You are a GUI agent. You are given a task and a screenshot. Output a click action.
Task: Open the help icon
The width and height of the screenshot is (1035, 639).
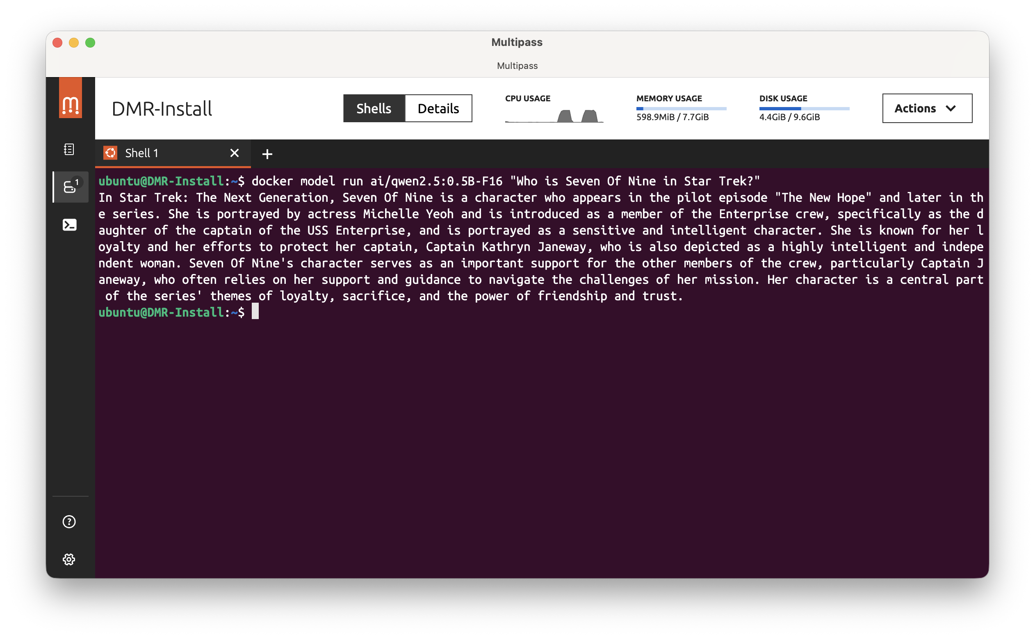pyautogui.click(x=69, y=522)
